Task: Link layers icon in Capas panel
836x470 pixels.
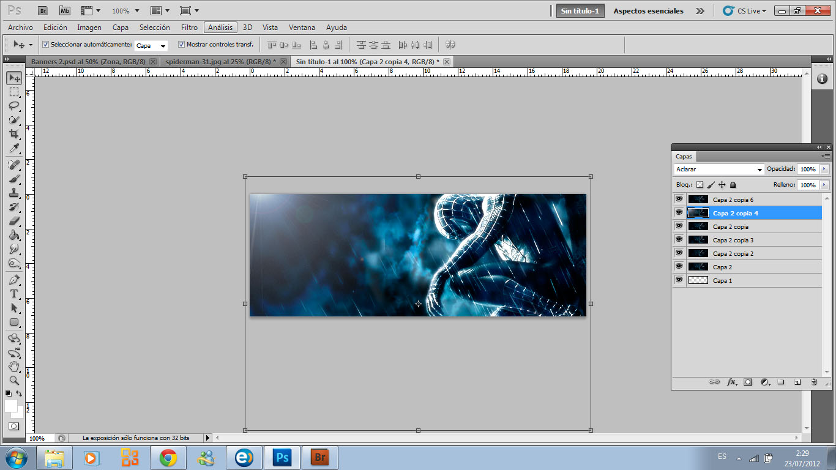Action: 714,382
